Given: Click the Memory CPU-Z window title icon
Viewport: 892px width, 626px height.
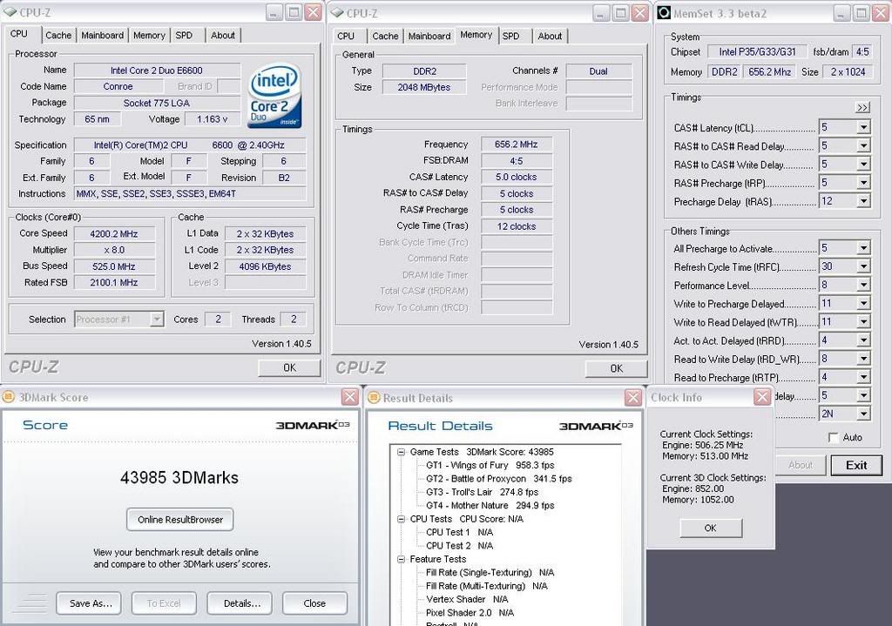Looking at the screenshot, I should pyautogui.click(x=337, y=12).
